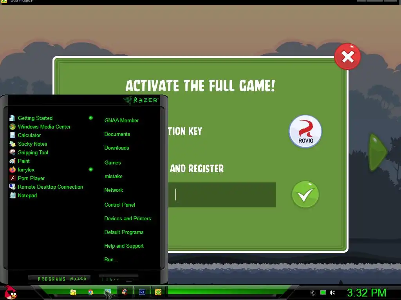The width and height of the screenshot is (401, 300).
Task: Click the Calculator icon
Action: click(x=12, y=135)
